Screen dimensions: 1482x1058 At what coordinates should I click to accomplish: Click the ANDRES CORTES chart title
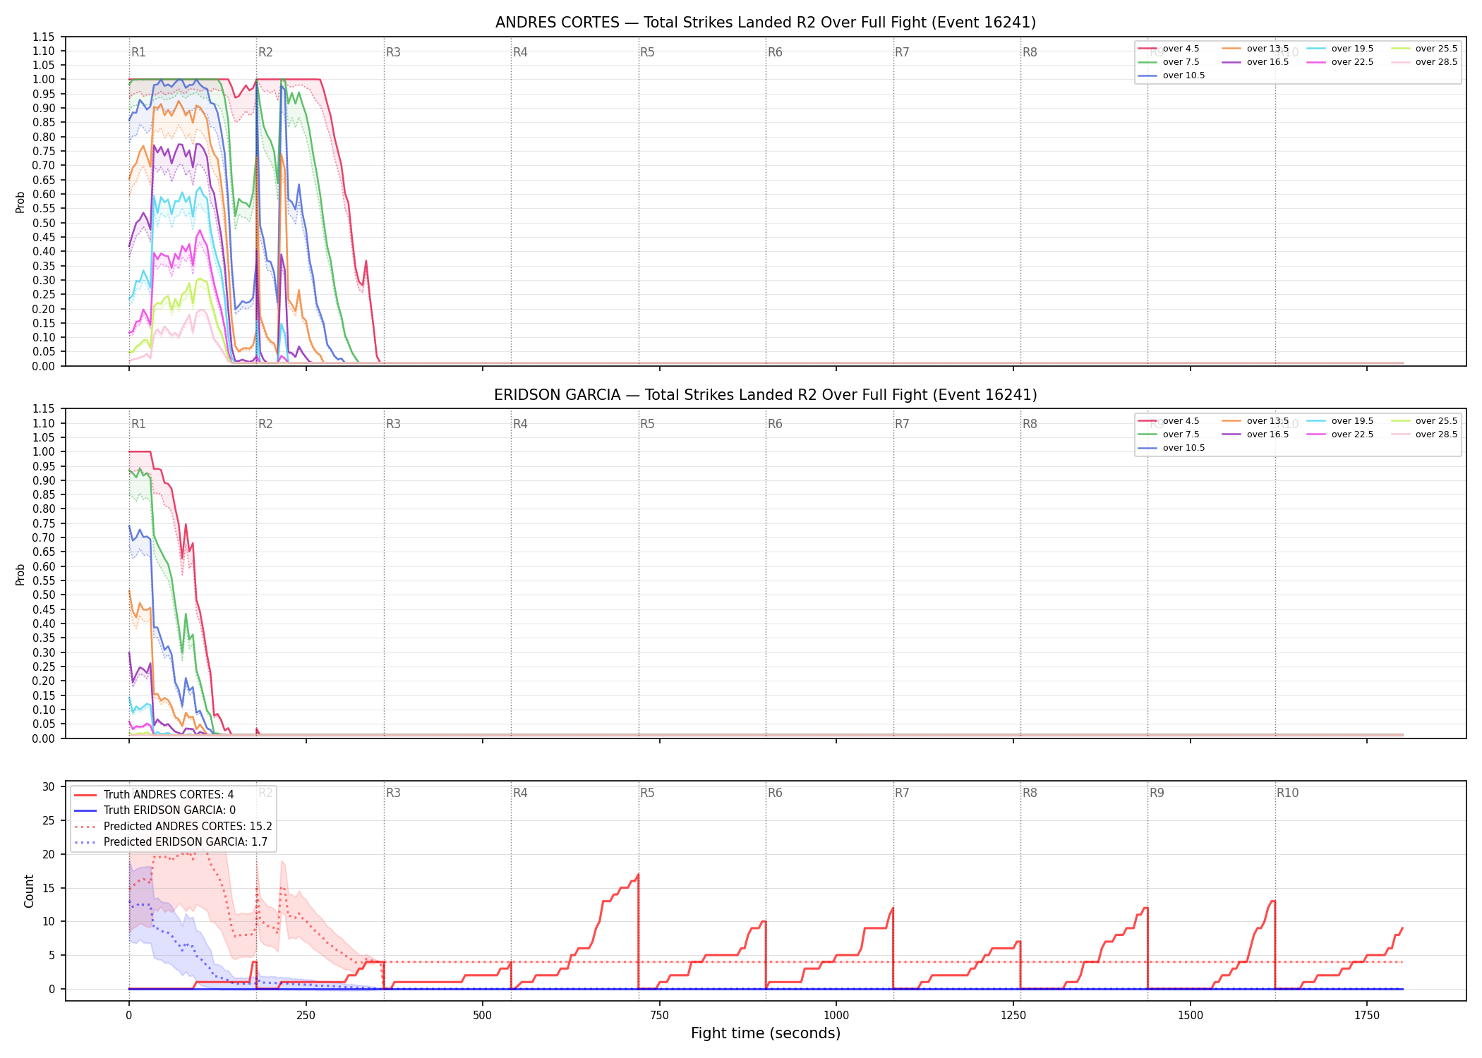(766, 23)
